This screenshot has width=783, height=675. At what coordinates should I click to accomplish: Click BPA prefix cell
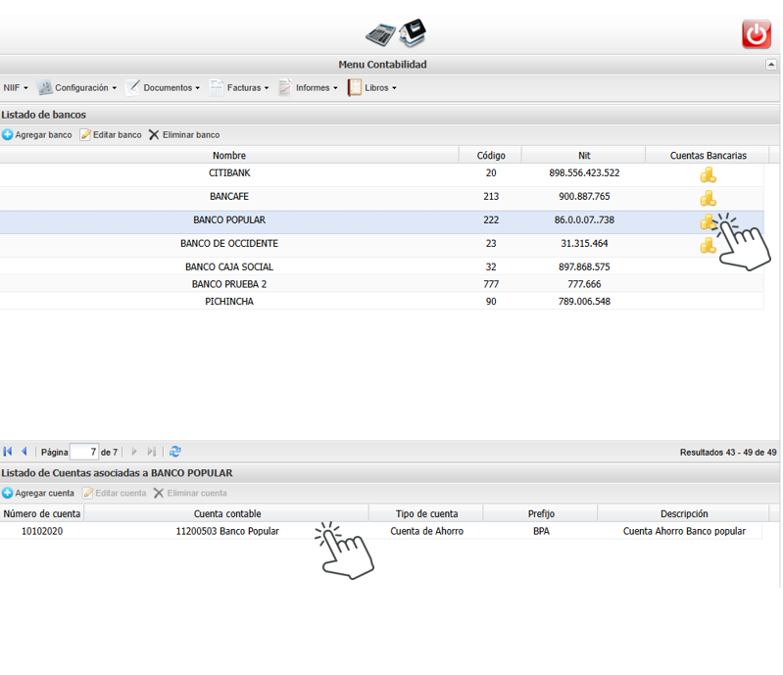point(541,531)
